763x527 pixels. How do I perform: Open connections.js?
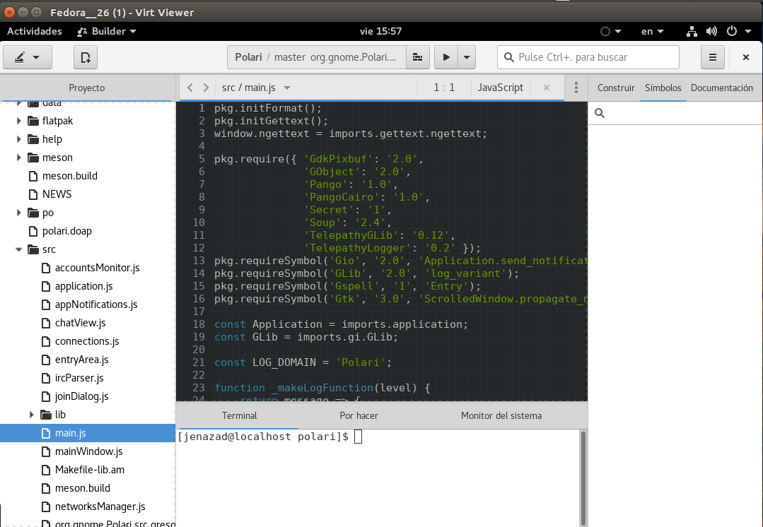(x=86, y=341)
